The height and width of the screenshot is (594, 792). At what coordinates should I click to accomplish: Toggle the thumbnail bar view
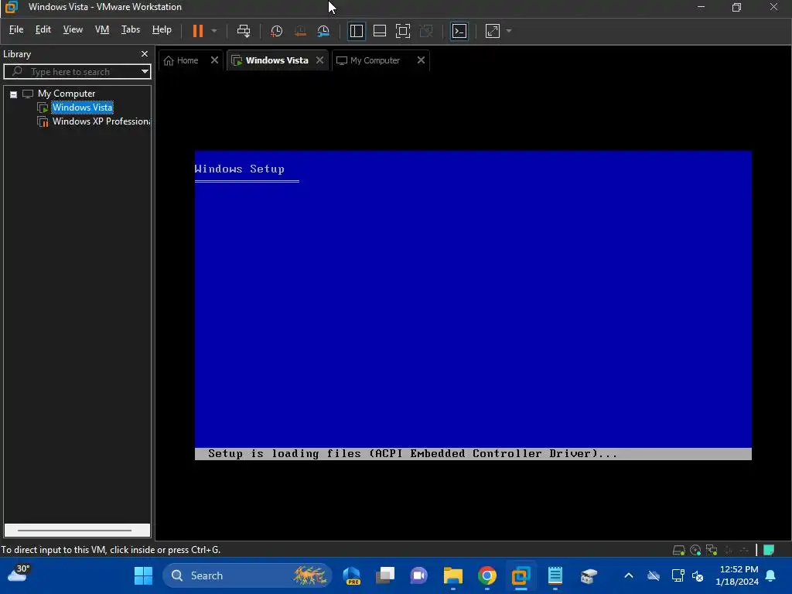(379, 31)
